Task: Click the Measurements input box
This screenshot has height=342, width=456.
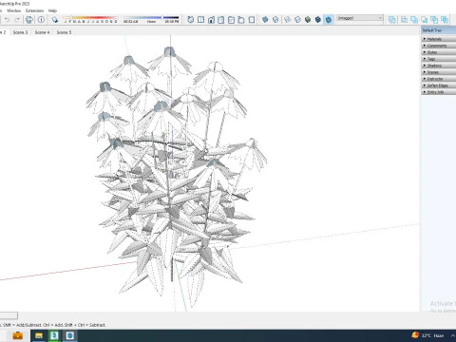Action: tap(9, 315)
